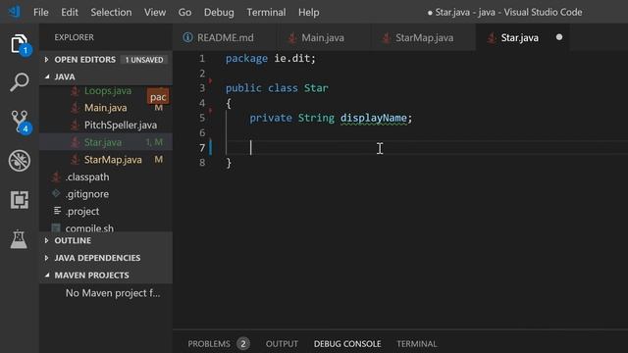Click the EXPLORER panel title
Viewport: 628px width, 353px height.
(74, 37)
